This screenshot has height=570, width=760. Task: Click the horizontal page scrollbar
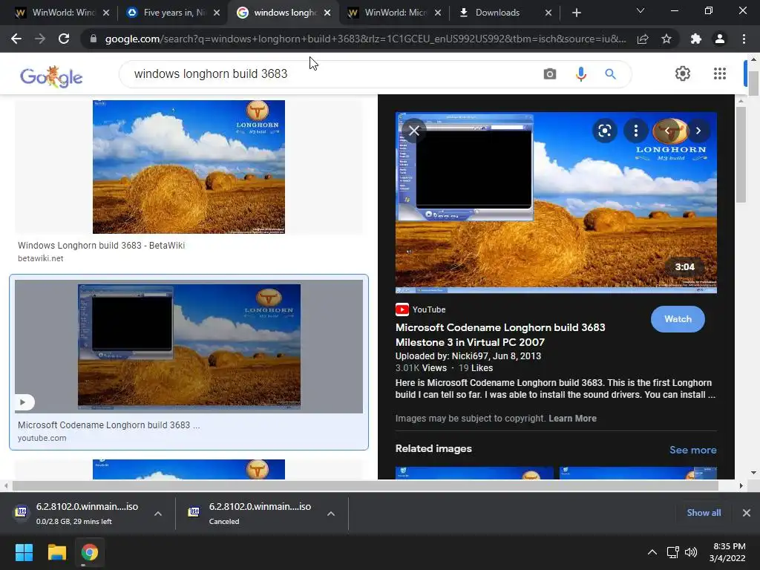click(365, 485)
